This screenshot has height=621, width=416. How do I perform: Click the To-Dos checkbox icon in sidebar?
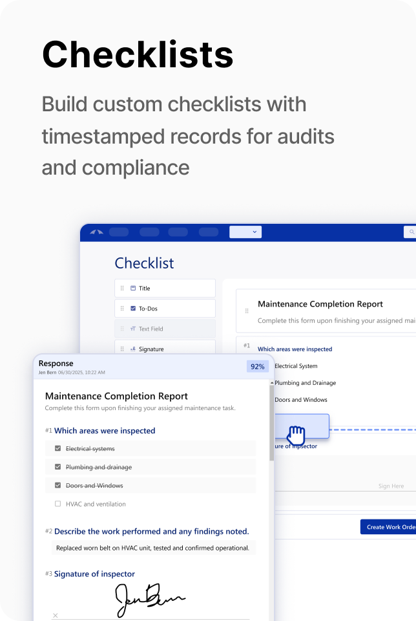(x=133, y=309)
